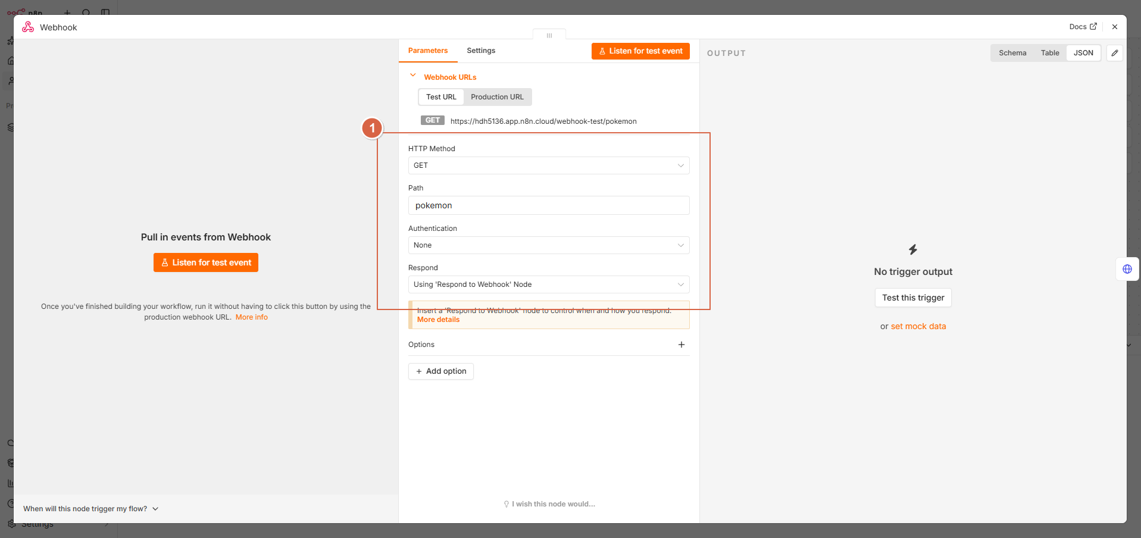The image size is (1141, 538).
Task: Click top-right Listen for test event button
Action: [640, 51]
